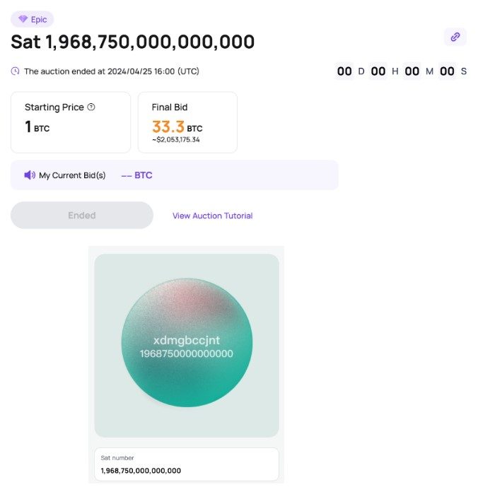
Task: Click the My Current Bid(s) banner
Action: (x=175, y=175)
